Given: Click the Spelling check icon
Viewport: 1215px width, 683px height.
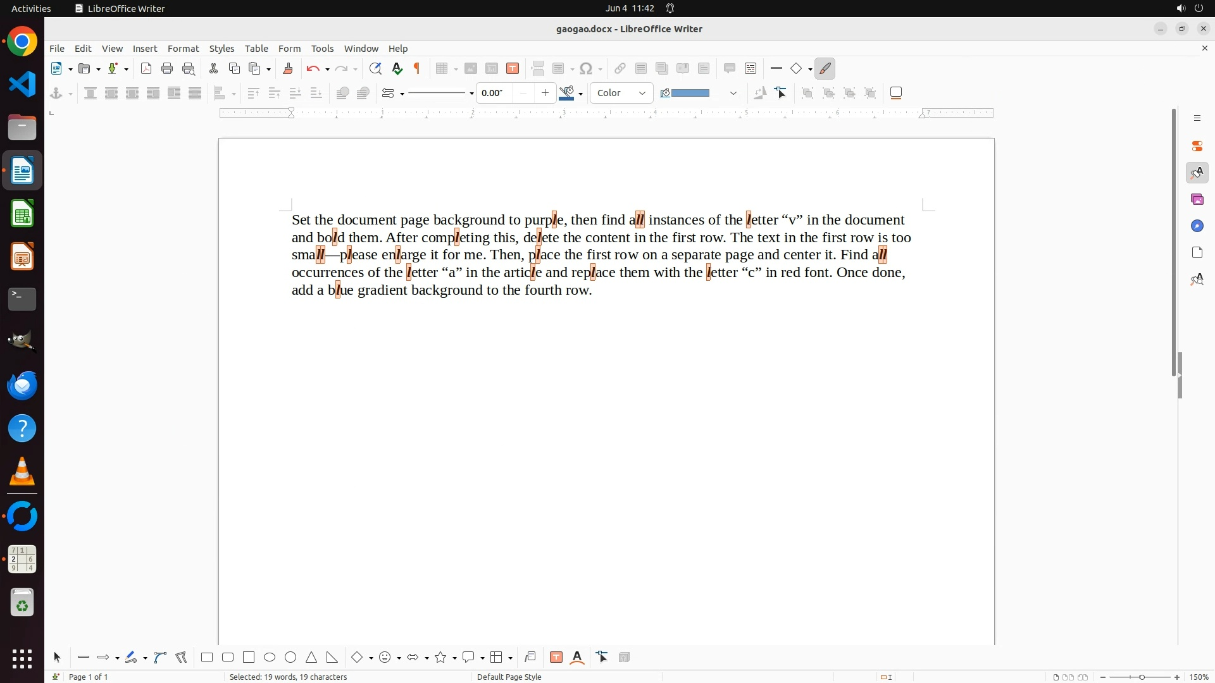Looking at the screenshot, I should point(397,68).
